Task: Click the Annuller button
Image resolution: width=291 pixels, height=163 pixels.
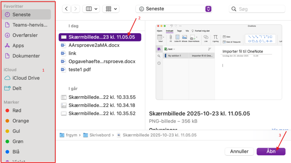Action: coord(239,151)
